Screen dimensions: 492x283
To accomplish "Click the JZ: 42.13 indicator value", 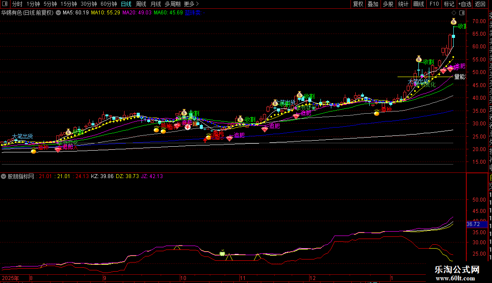I will (152, 176).
